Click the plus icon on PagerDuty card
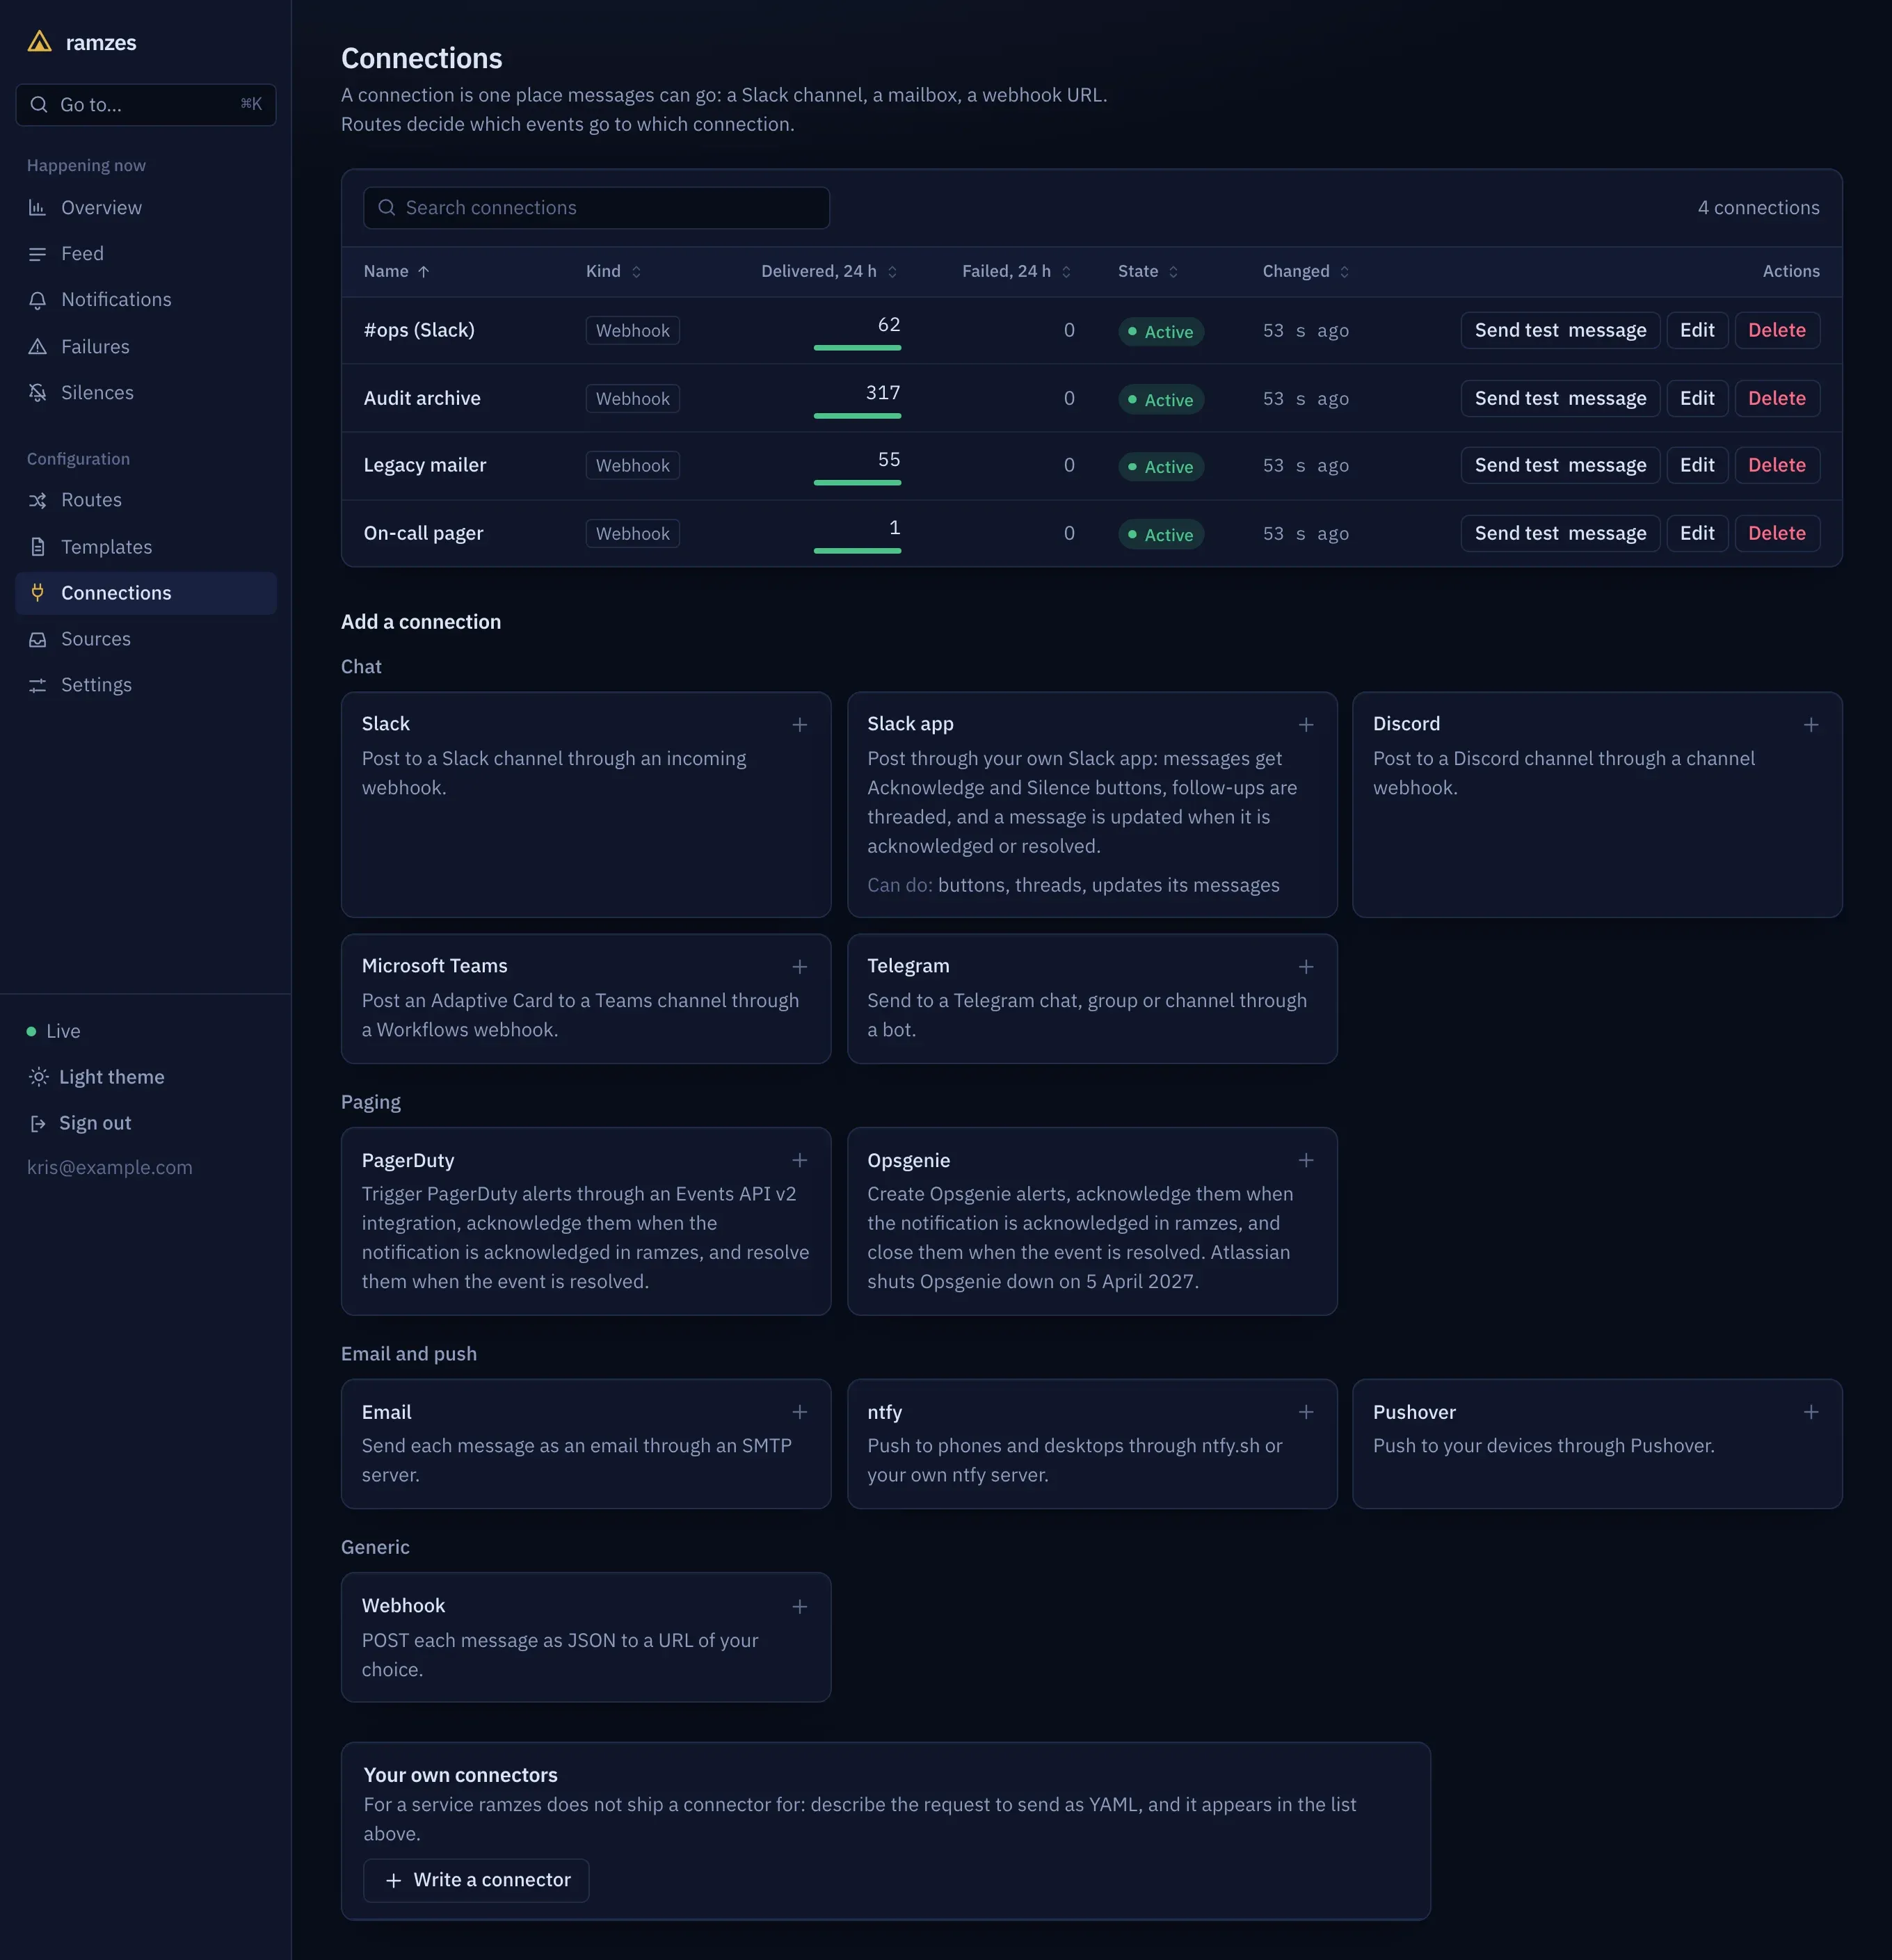Image resolution: width=1892 pixels, height=1960 pixels. tap(799, 1160)
